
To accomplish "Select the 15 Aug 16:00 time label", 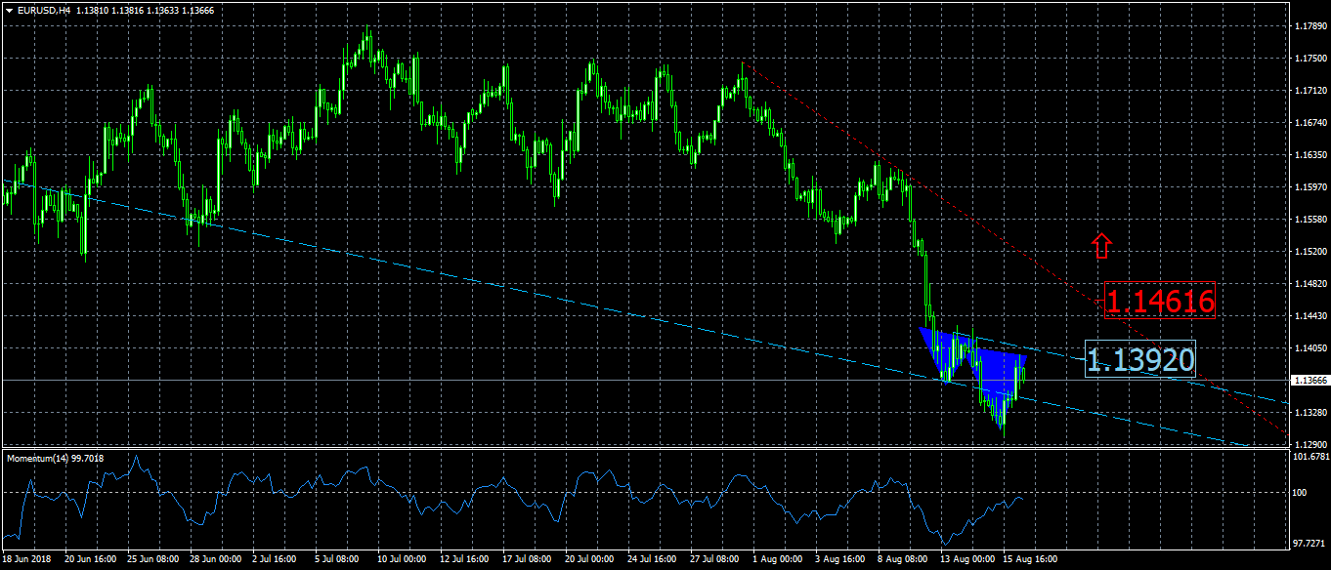I will (x=1029, y=560).
